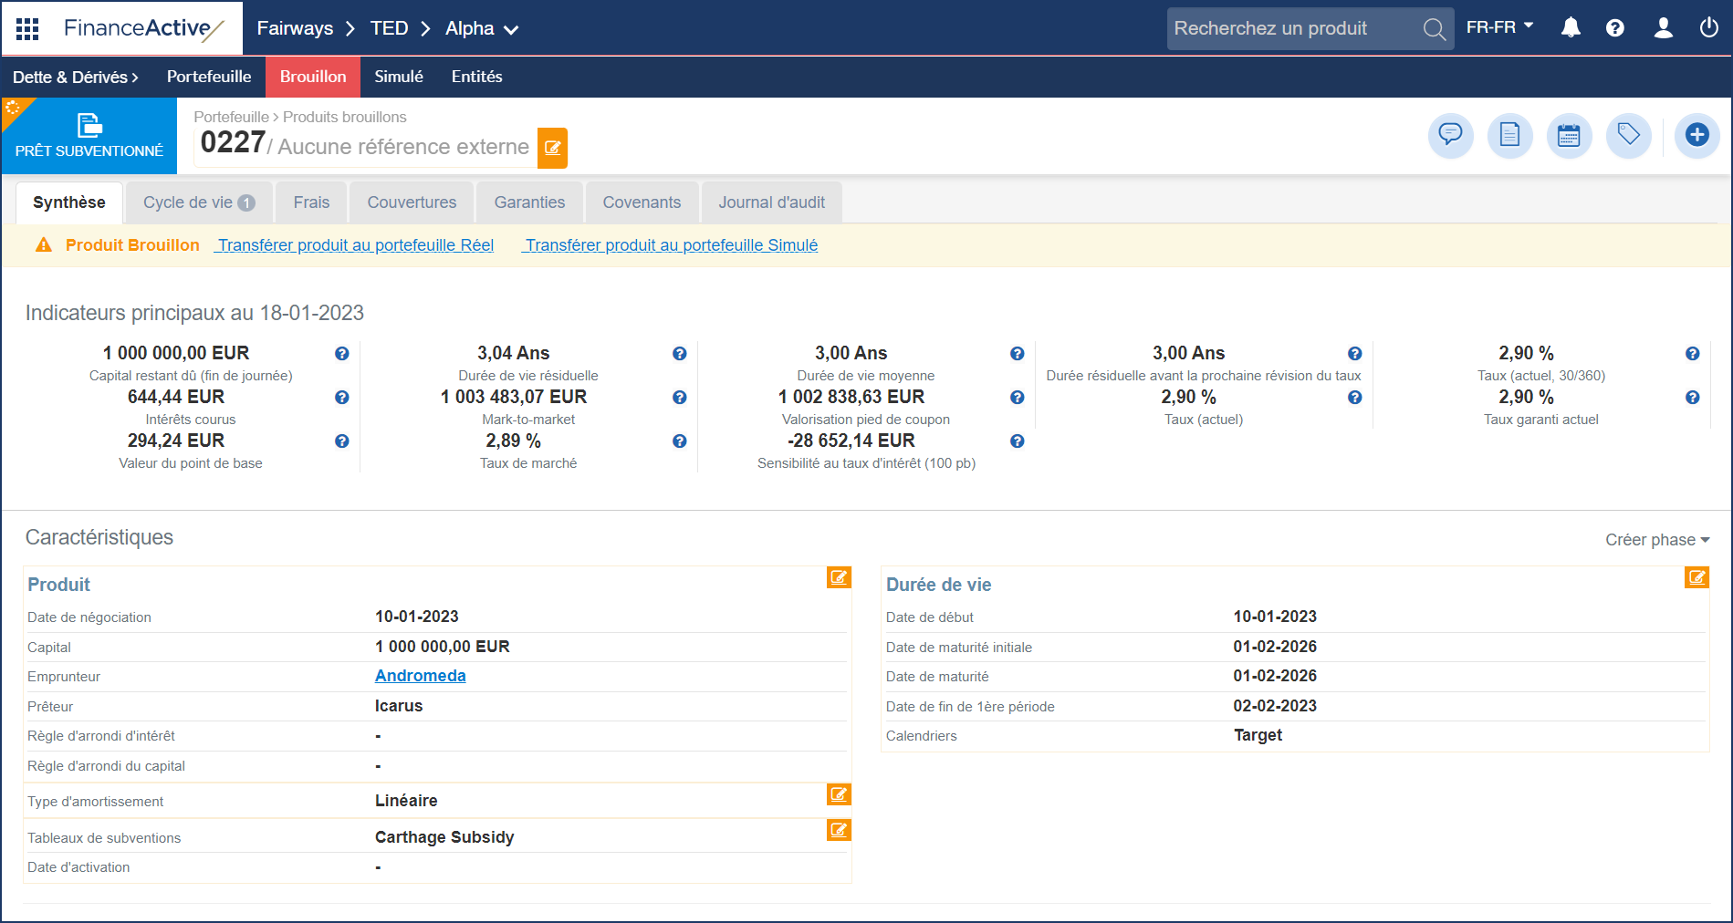Switch to the Cycle de vie tab
Image resolution: width=1733 pixels, height=923 pixels.
tap(198, 202)
